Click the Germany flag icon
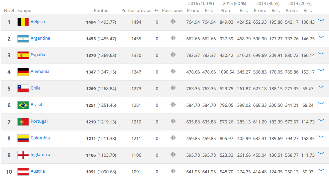Screen dimensions: 329x180 point(23,72)
